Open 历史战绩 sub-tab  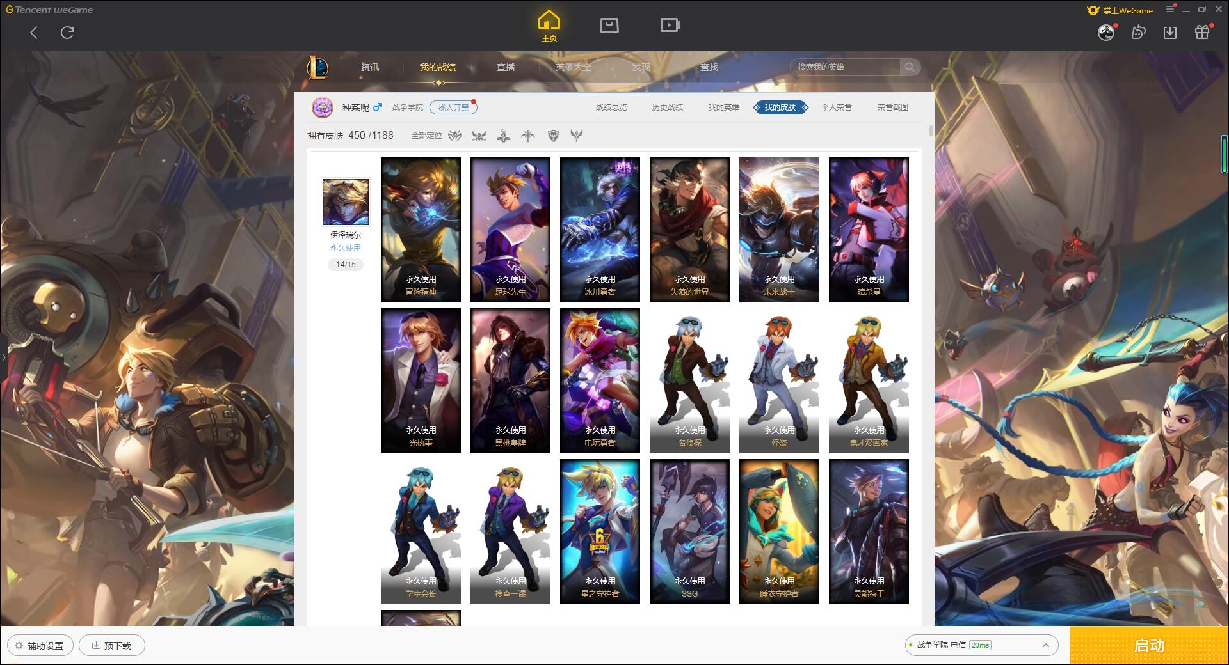coord(668,107)
